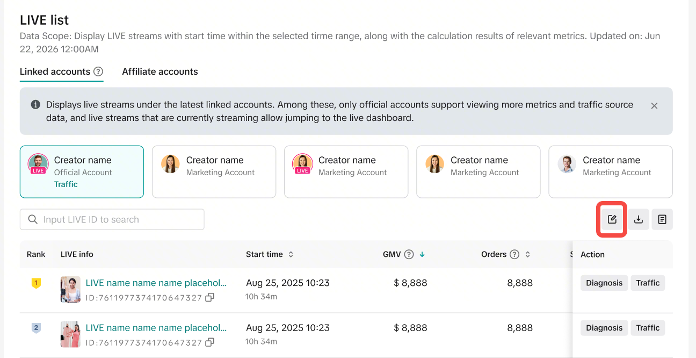Image resolution: width=696 pixels, height=358 pixels.
Task: Dismiss the info banner
Action: click(x=654, y=106)
